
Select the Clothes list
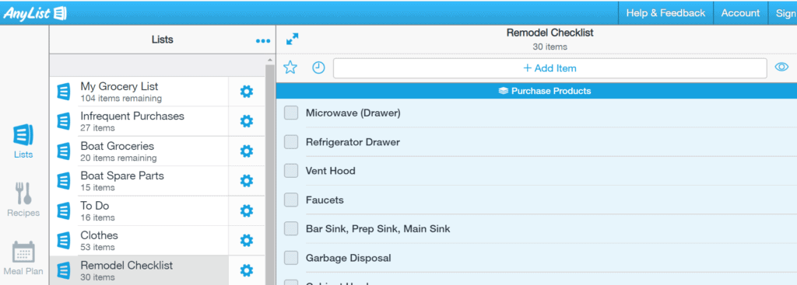tap(139, 241)
